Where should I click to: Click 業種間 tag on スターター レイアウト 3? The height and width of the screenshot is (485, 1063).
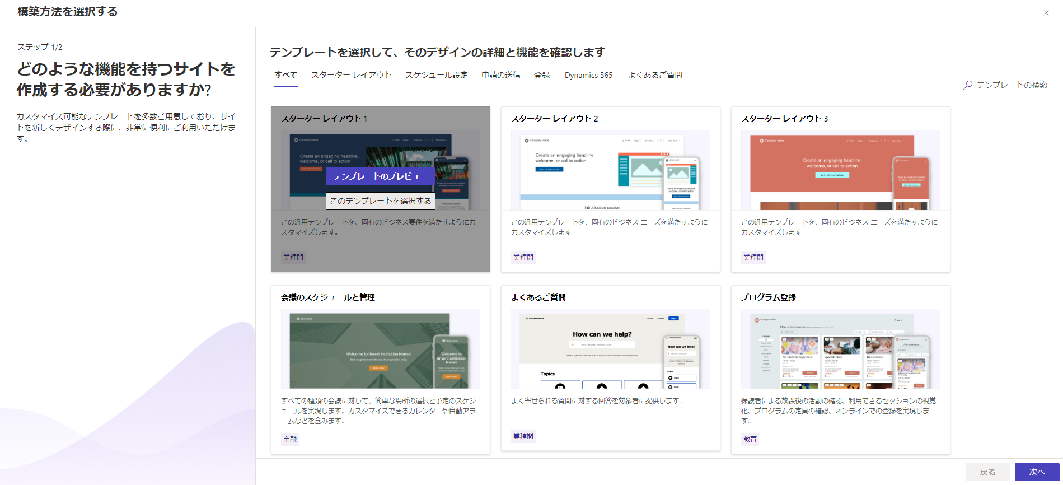(x=753, y=258)
